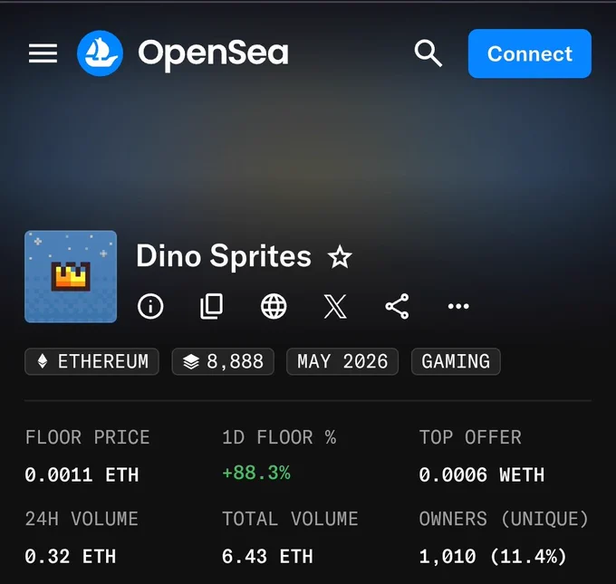Click the +88.3% floor change value
The height and width of the screenshot is (584, 616).
pyautogui.click(x=256, y=473)
